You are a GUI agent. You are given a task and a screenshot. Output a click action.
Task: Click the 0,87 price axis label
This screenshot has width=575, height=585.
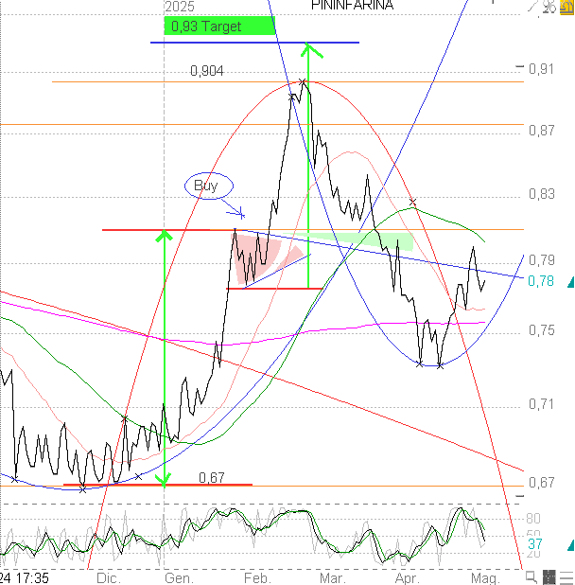point(541,131)
